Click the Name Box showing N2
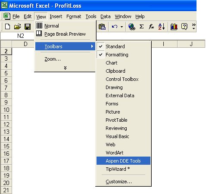This screenshot has width=206, height=194. pyautogui.click(x=18, y=36)
